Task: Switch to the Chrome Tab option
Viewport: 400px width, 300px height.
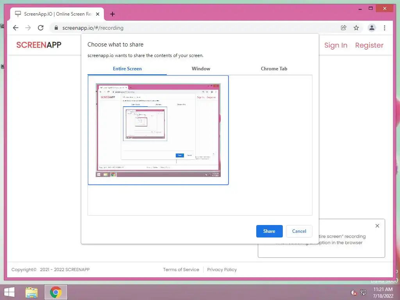Action: (x=274, y=69)
